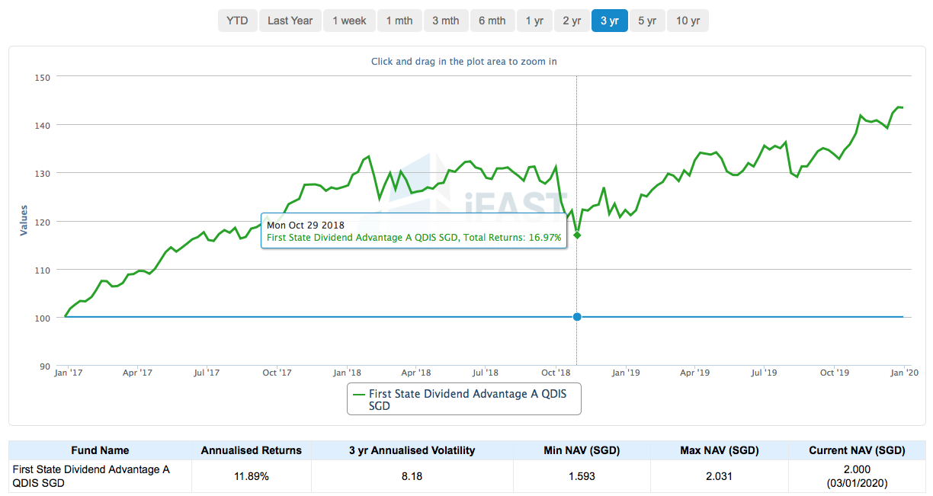Click the green diamond marker on chart line

577,235
